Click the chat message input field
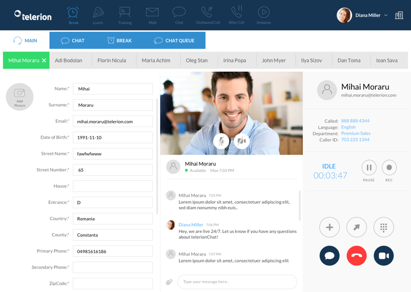This screenshot has height=292, width=411. point(237,282)
